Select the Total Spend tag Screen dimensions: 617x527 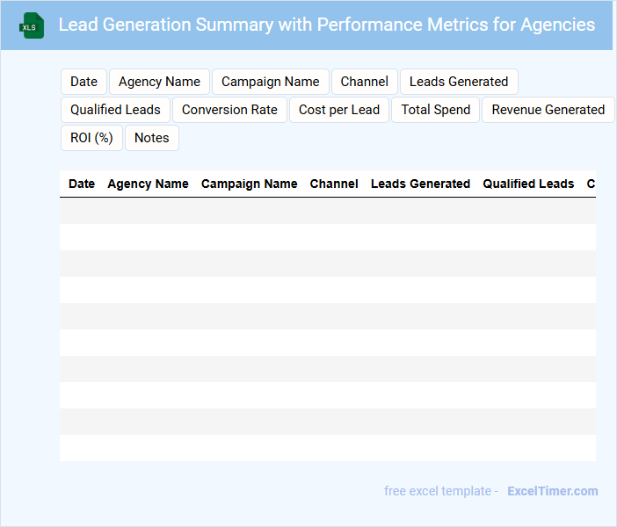435,110
